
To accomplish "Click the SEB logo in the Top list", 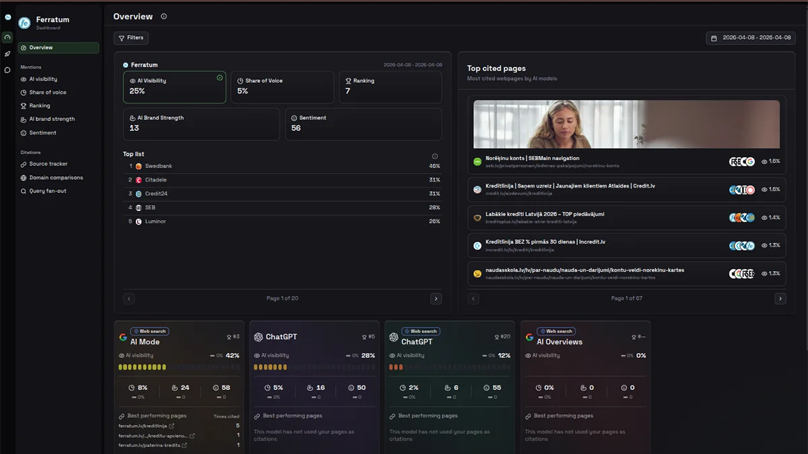I will pyautogui.click(x=139, y=208).
